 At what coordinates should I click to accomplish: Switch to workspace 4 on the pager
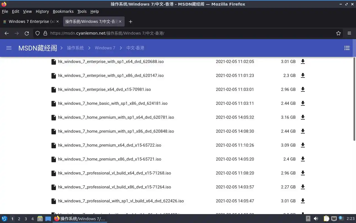[32, 219]
